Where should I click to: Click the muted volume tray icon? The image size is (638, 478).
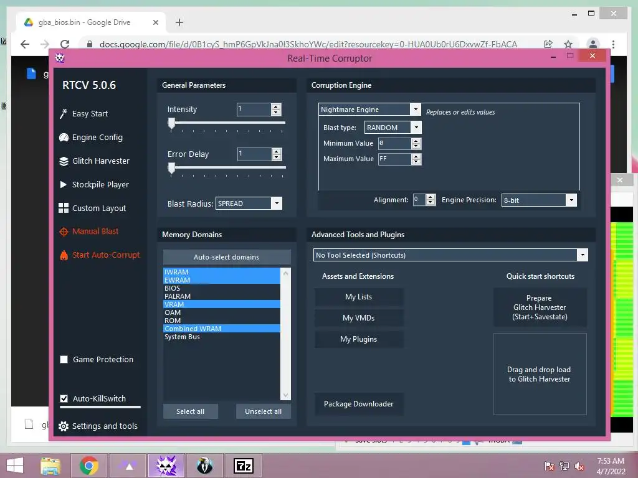(x=579, y=466)
